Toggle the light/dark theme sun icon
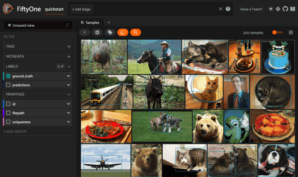Image resolution: width=298 pixels, height=177 pixels. tap(271, 9)
